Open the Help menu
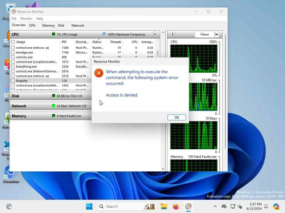Viewport: 285px width, 213px height. pos(40,19)
